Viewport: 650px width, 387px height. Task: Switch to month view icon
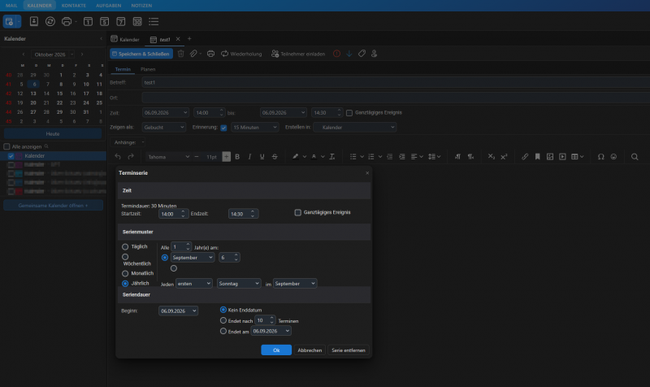click(137, 22)
